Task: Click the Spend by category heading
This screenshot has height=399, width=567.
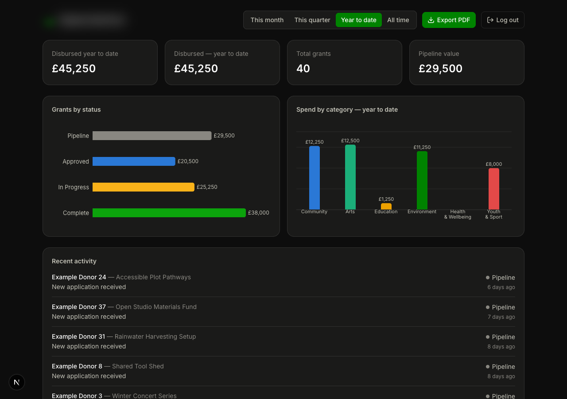Action: click(x=347, y=110)
